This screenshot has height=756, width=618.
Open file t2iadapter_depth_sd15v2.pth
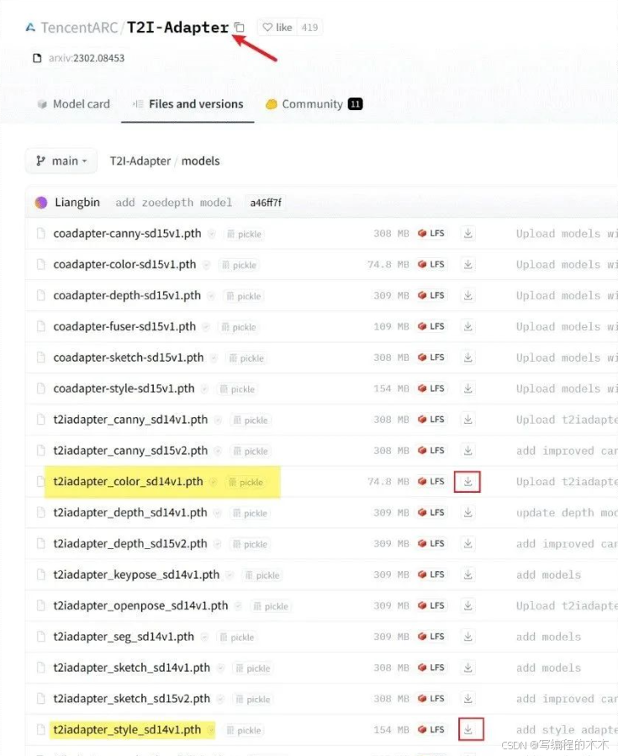point(130,544)
